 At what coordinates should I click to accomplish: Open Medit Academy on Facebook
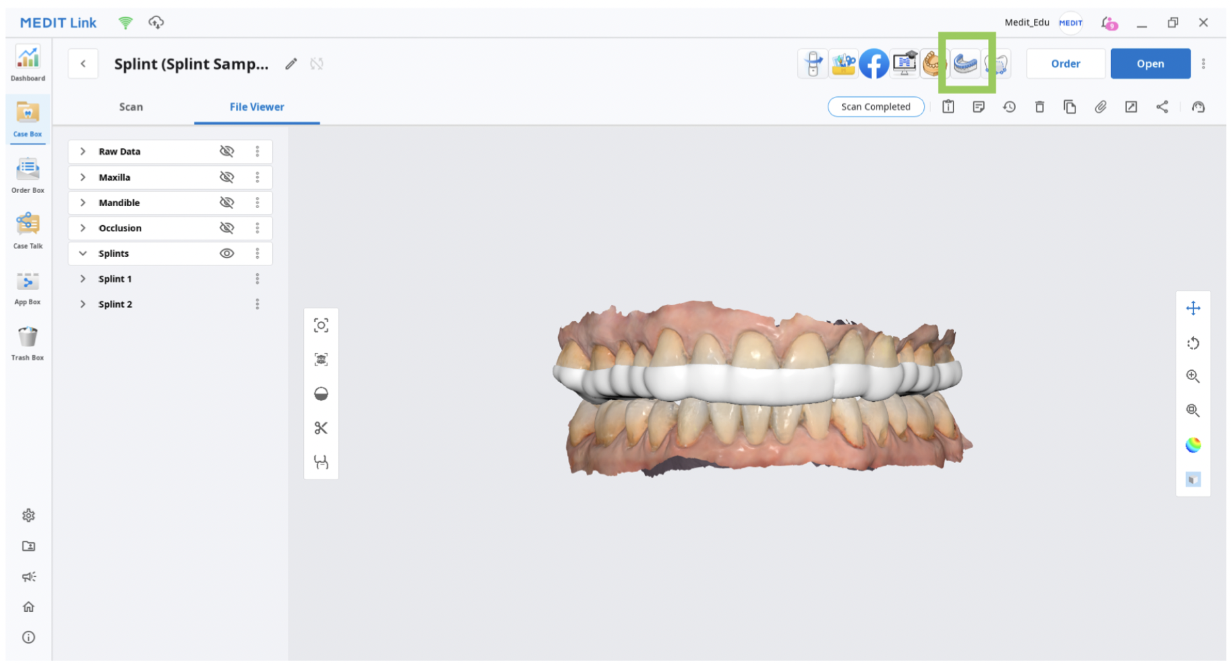[874, 63]
